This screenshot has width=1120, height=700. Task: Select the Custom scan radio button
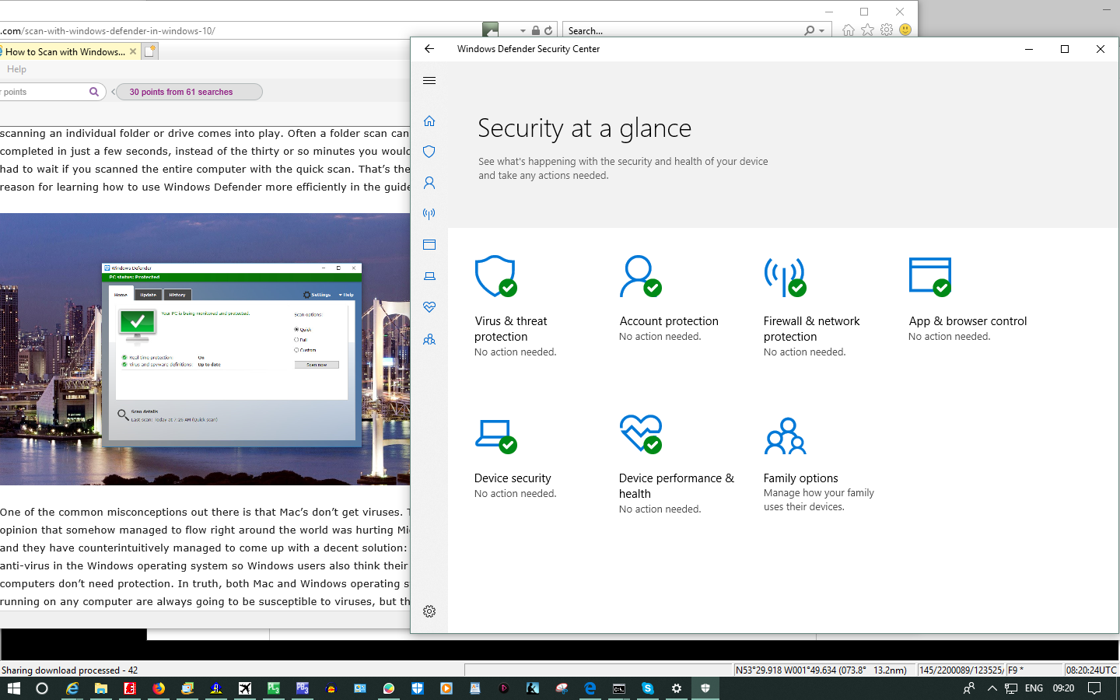point(296,350)
